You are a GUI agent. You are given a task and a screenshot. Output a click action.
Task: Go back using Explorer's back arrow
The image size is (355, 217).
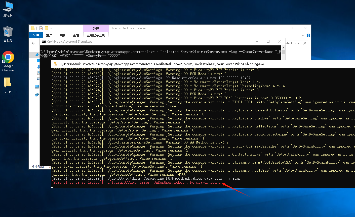(33, 43)
